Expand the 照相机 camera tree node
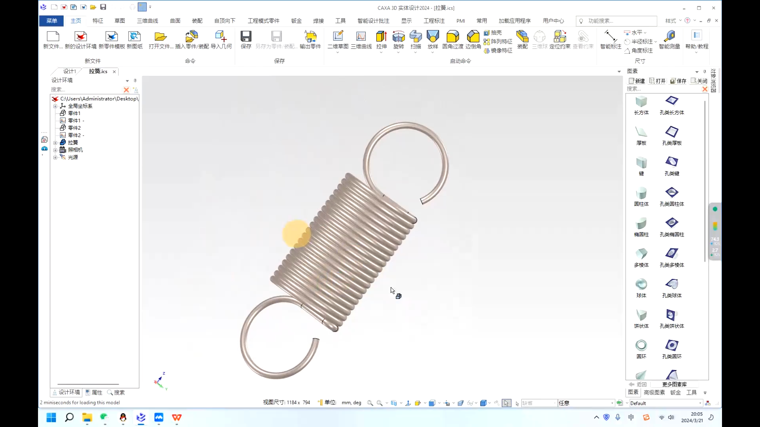This screenshot has height=427, width=760. (55, 150)
